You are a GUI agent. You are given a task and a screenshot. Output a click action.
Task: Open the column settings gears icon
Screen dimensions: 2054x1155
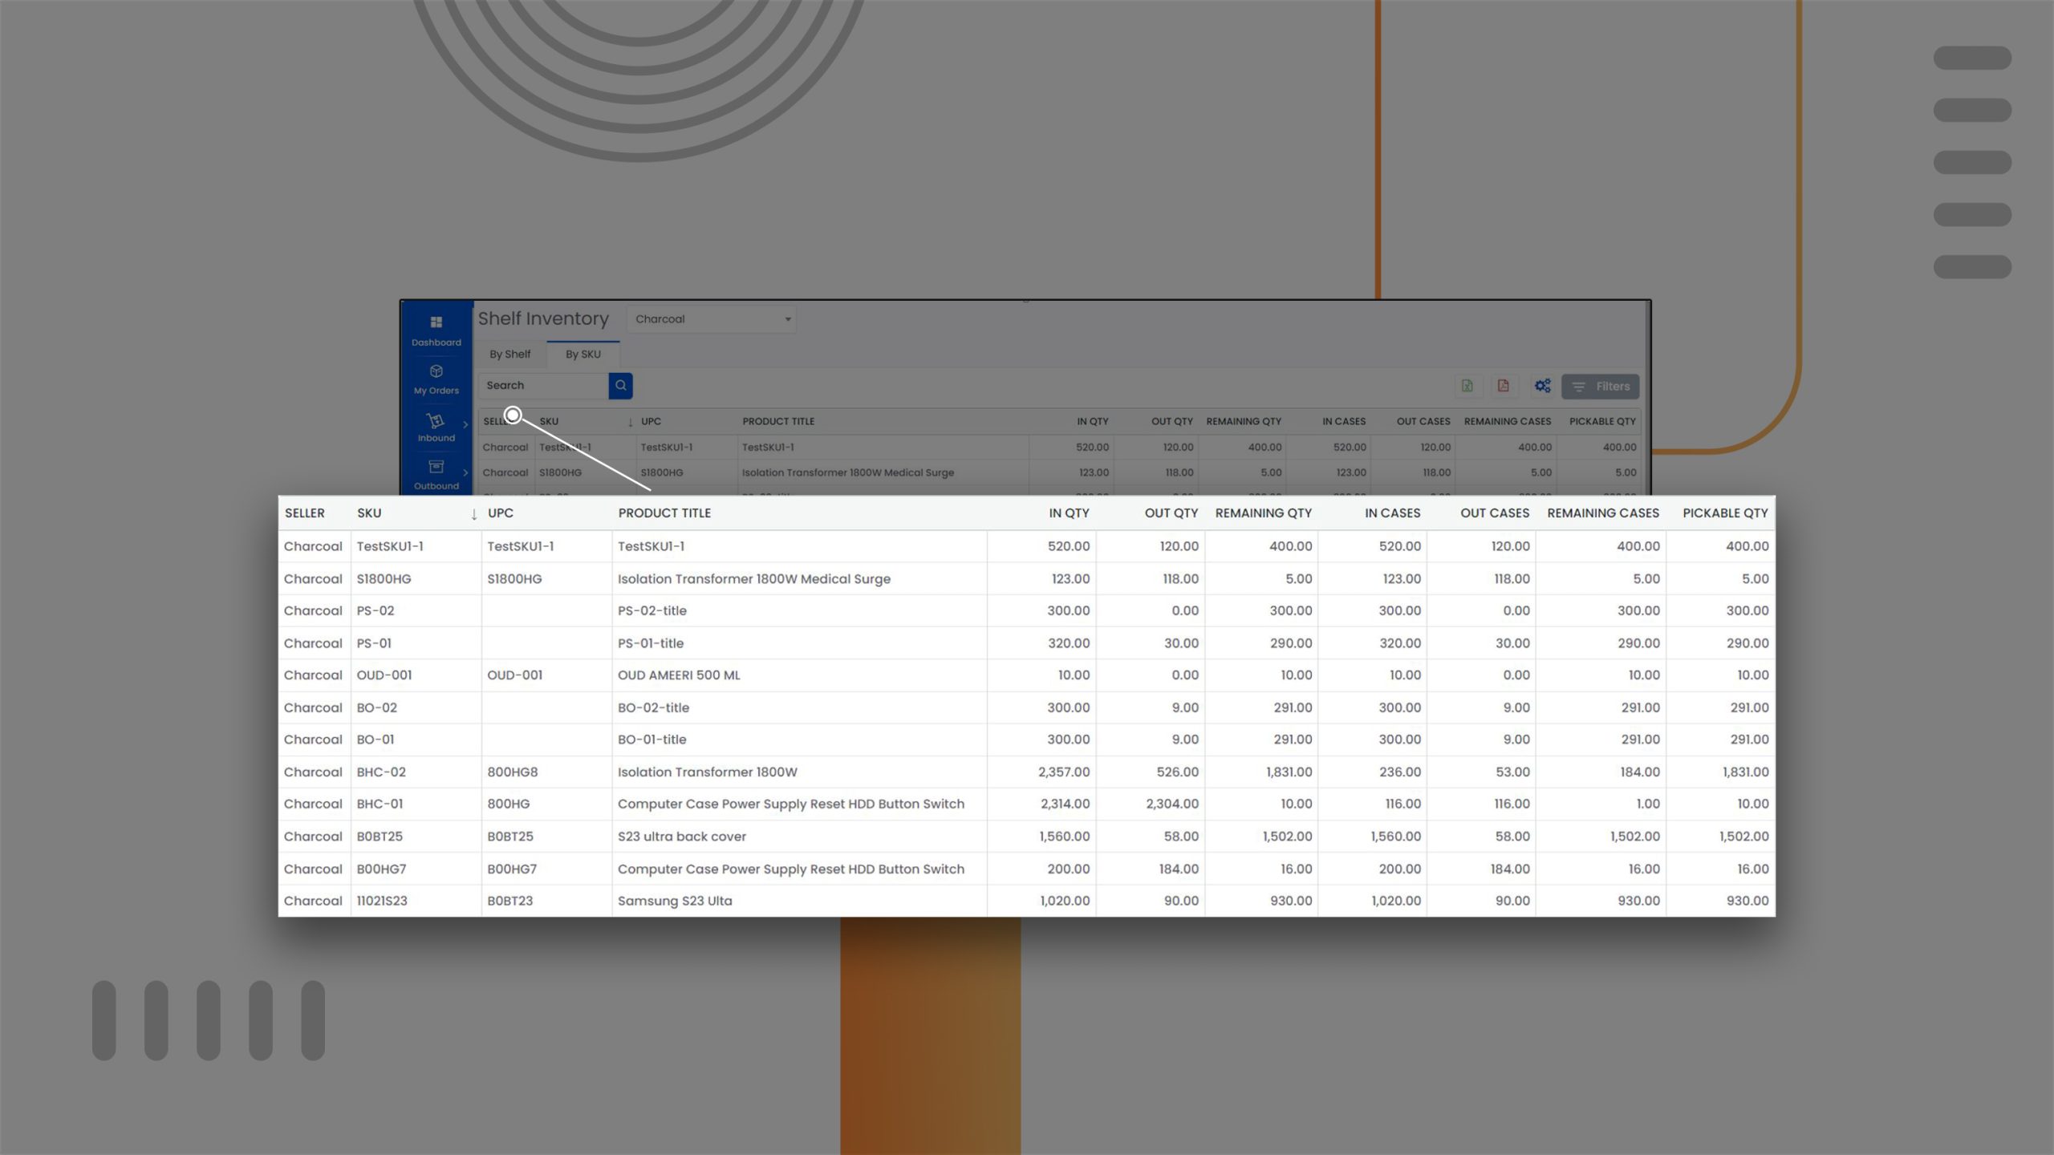[1542, 386]
